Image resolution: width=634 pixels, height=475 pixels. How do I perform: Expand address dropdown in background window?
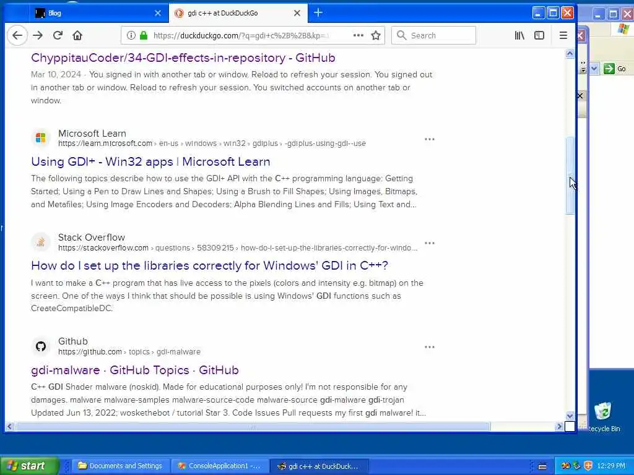click(594, 69)
